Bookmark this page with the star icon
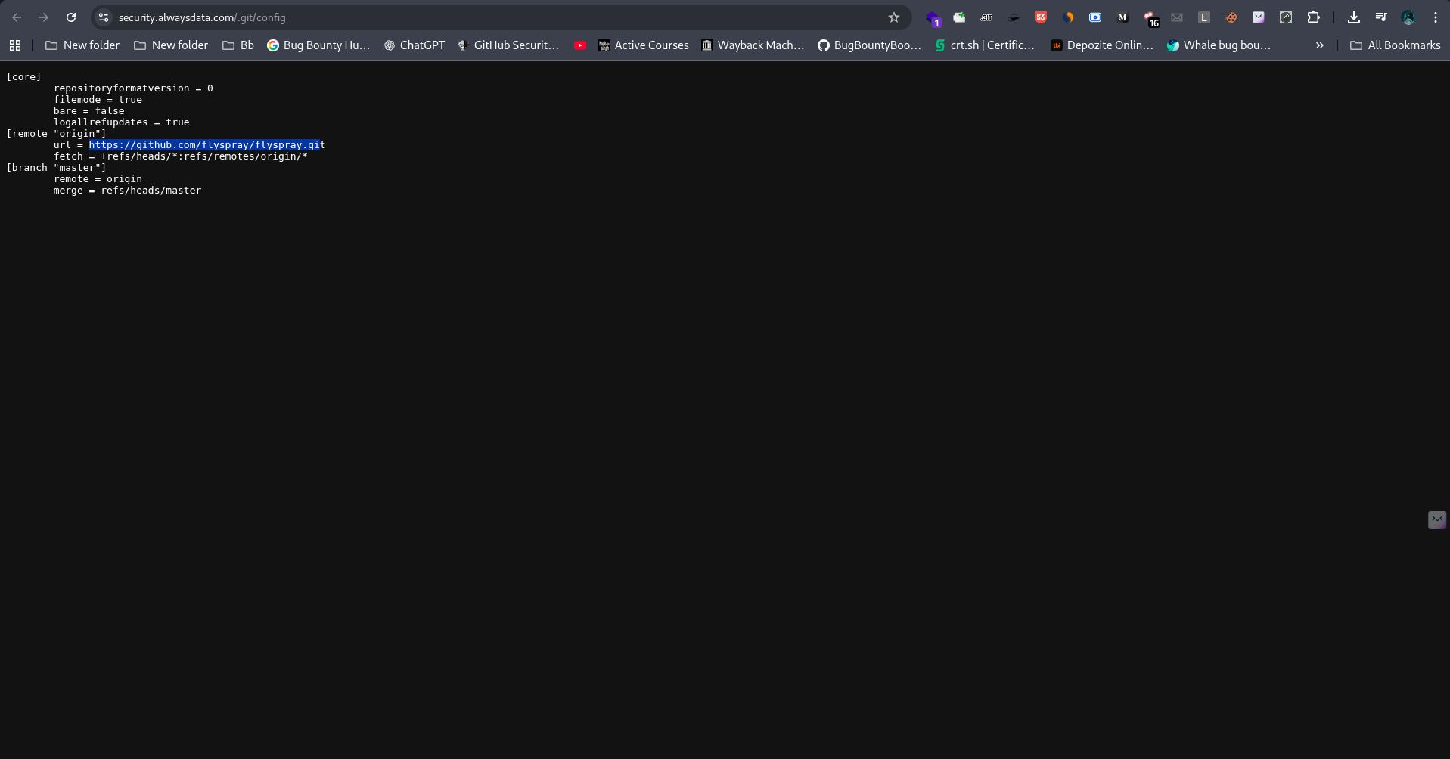The height and width of the screenshot is (759, 1450). [894, 17]
